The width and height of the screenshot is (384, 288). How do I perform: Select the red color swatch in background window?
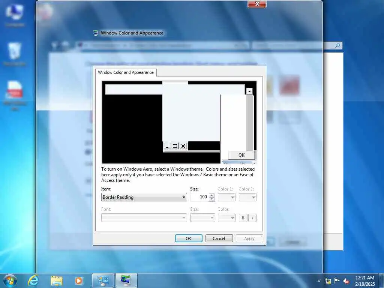(x=289, y=85)
